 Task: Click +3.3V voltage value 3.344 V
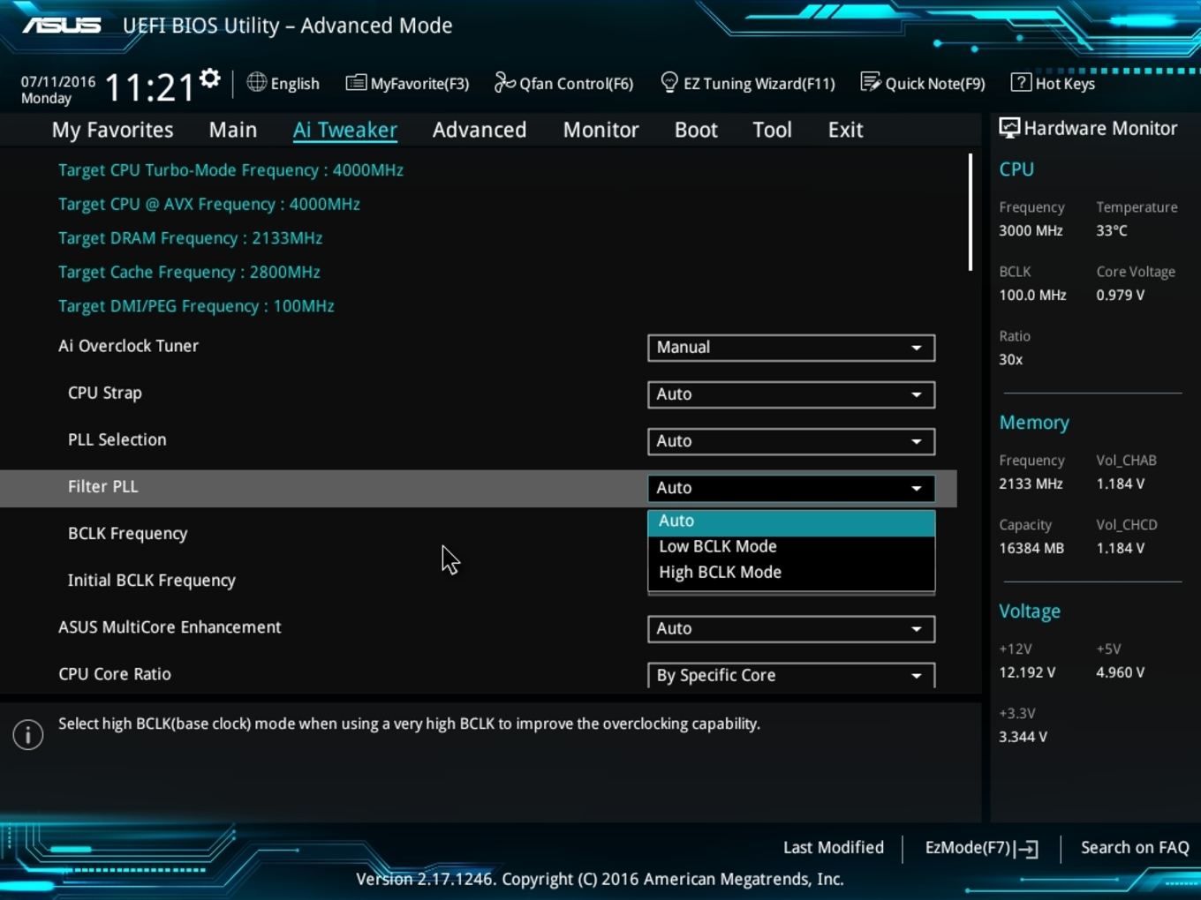pyautogui.click(x=1023, y=738)
